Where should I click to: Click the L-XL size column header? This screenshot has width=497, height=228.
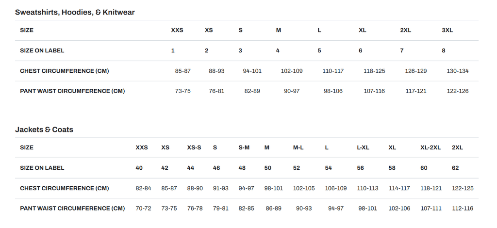[x=363, y=147]
